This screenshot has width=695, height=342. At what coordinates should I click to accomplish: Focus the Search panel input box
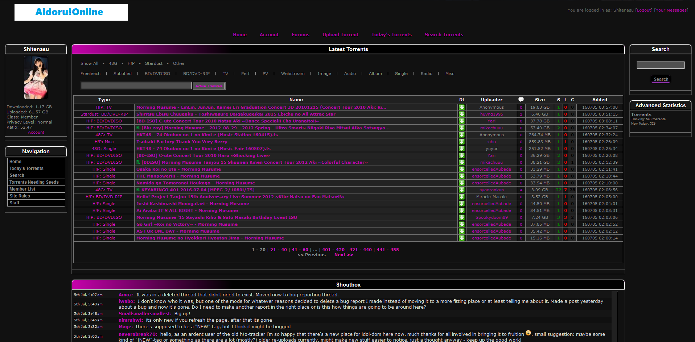[661, 65]
